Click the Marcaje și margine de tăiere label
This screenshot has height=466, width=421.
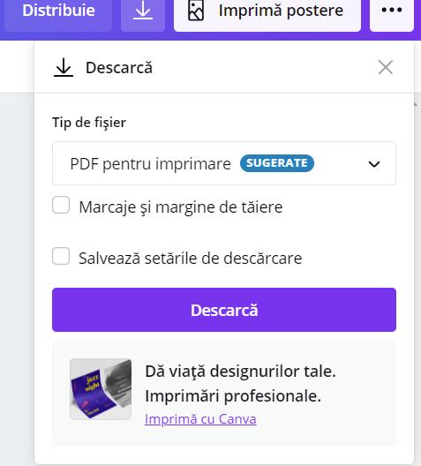181,207
